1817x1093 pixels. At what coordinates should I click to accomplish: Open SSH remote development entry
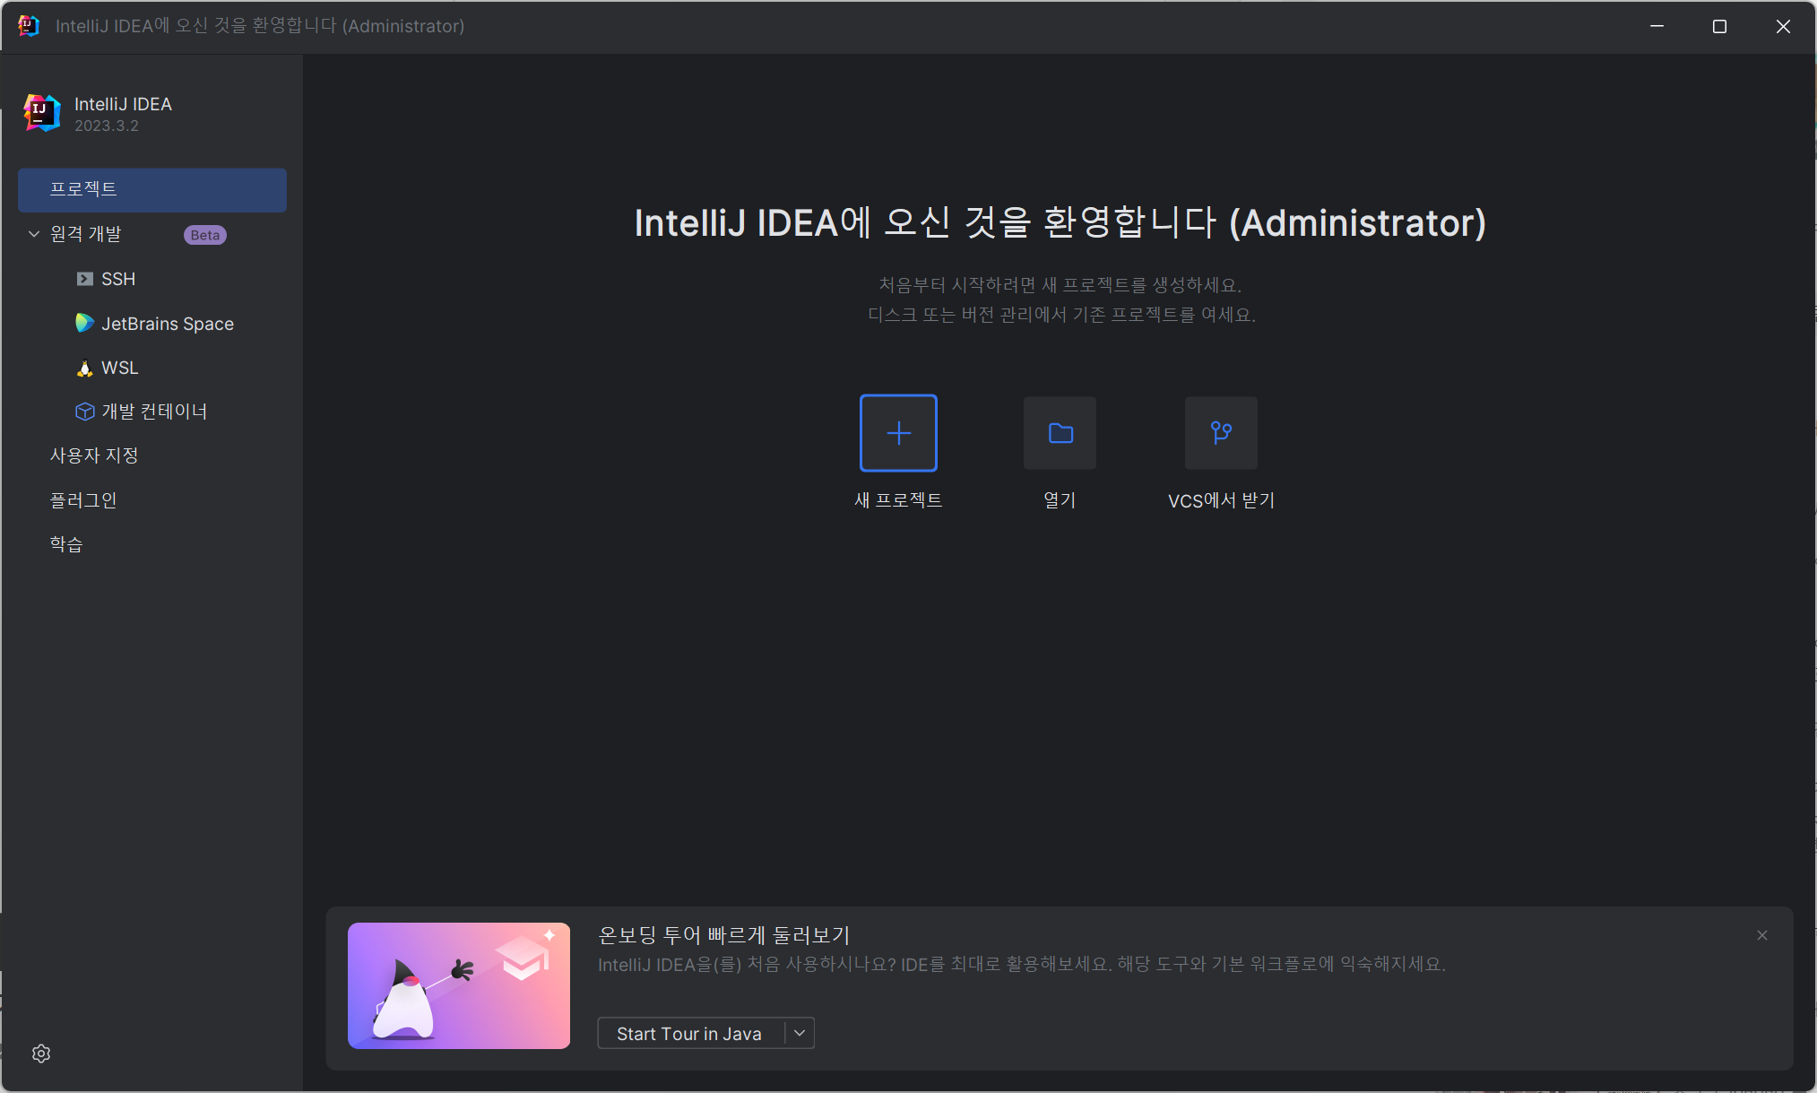coord(117,279)
